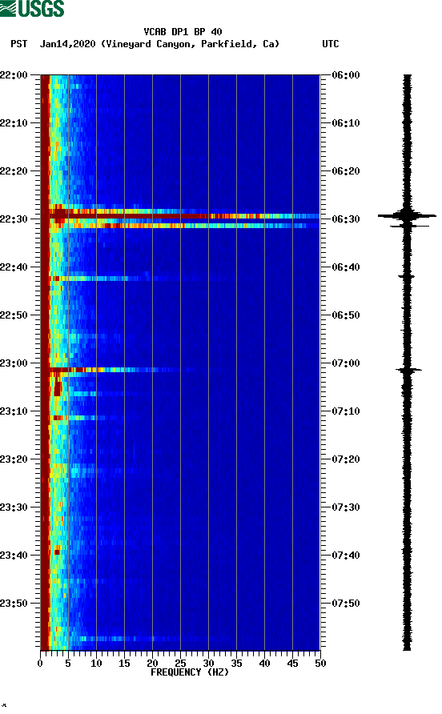Click the 07:50 UTC time label

coord(346,604)
